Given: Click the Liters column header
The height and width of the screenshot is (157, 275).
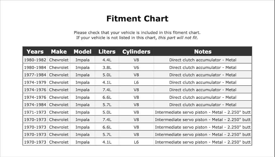Looking at the screenshot, I should tap(107, 52).
